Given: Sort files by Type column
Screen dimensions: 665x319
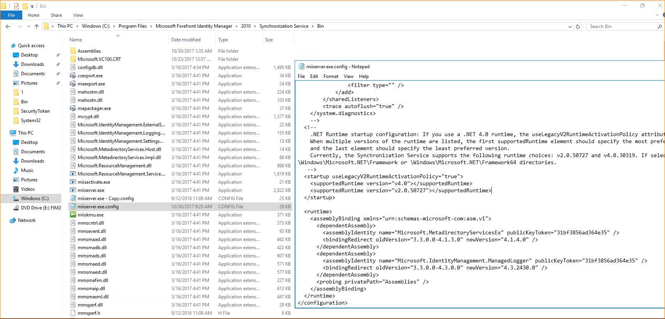Looking at the screenshot, I should coord(223,40).
